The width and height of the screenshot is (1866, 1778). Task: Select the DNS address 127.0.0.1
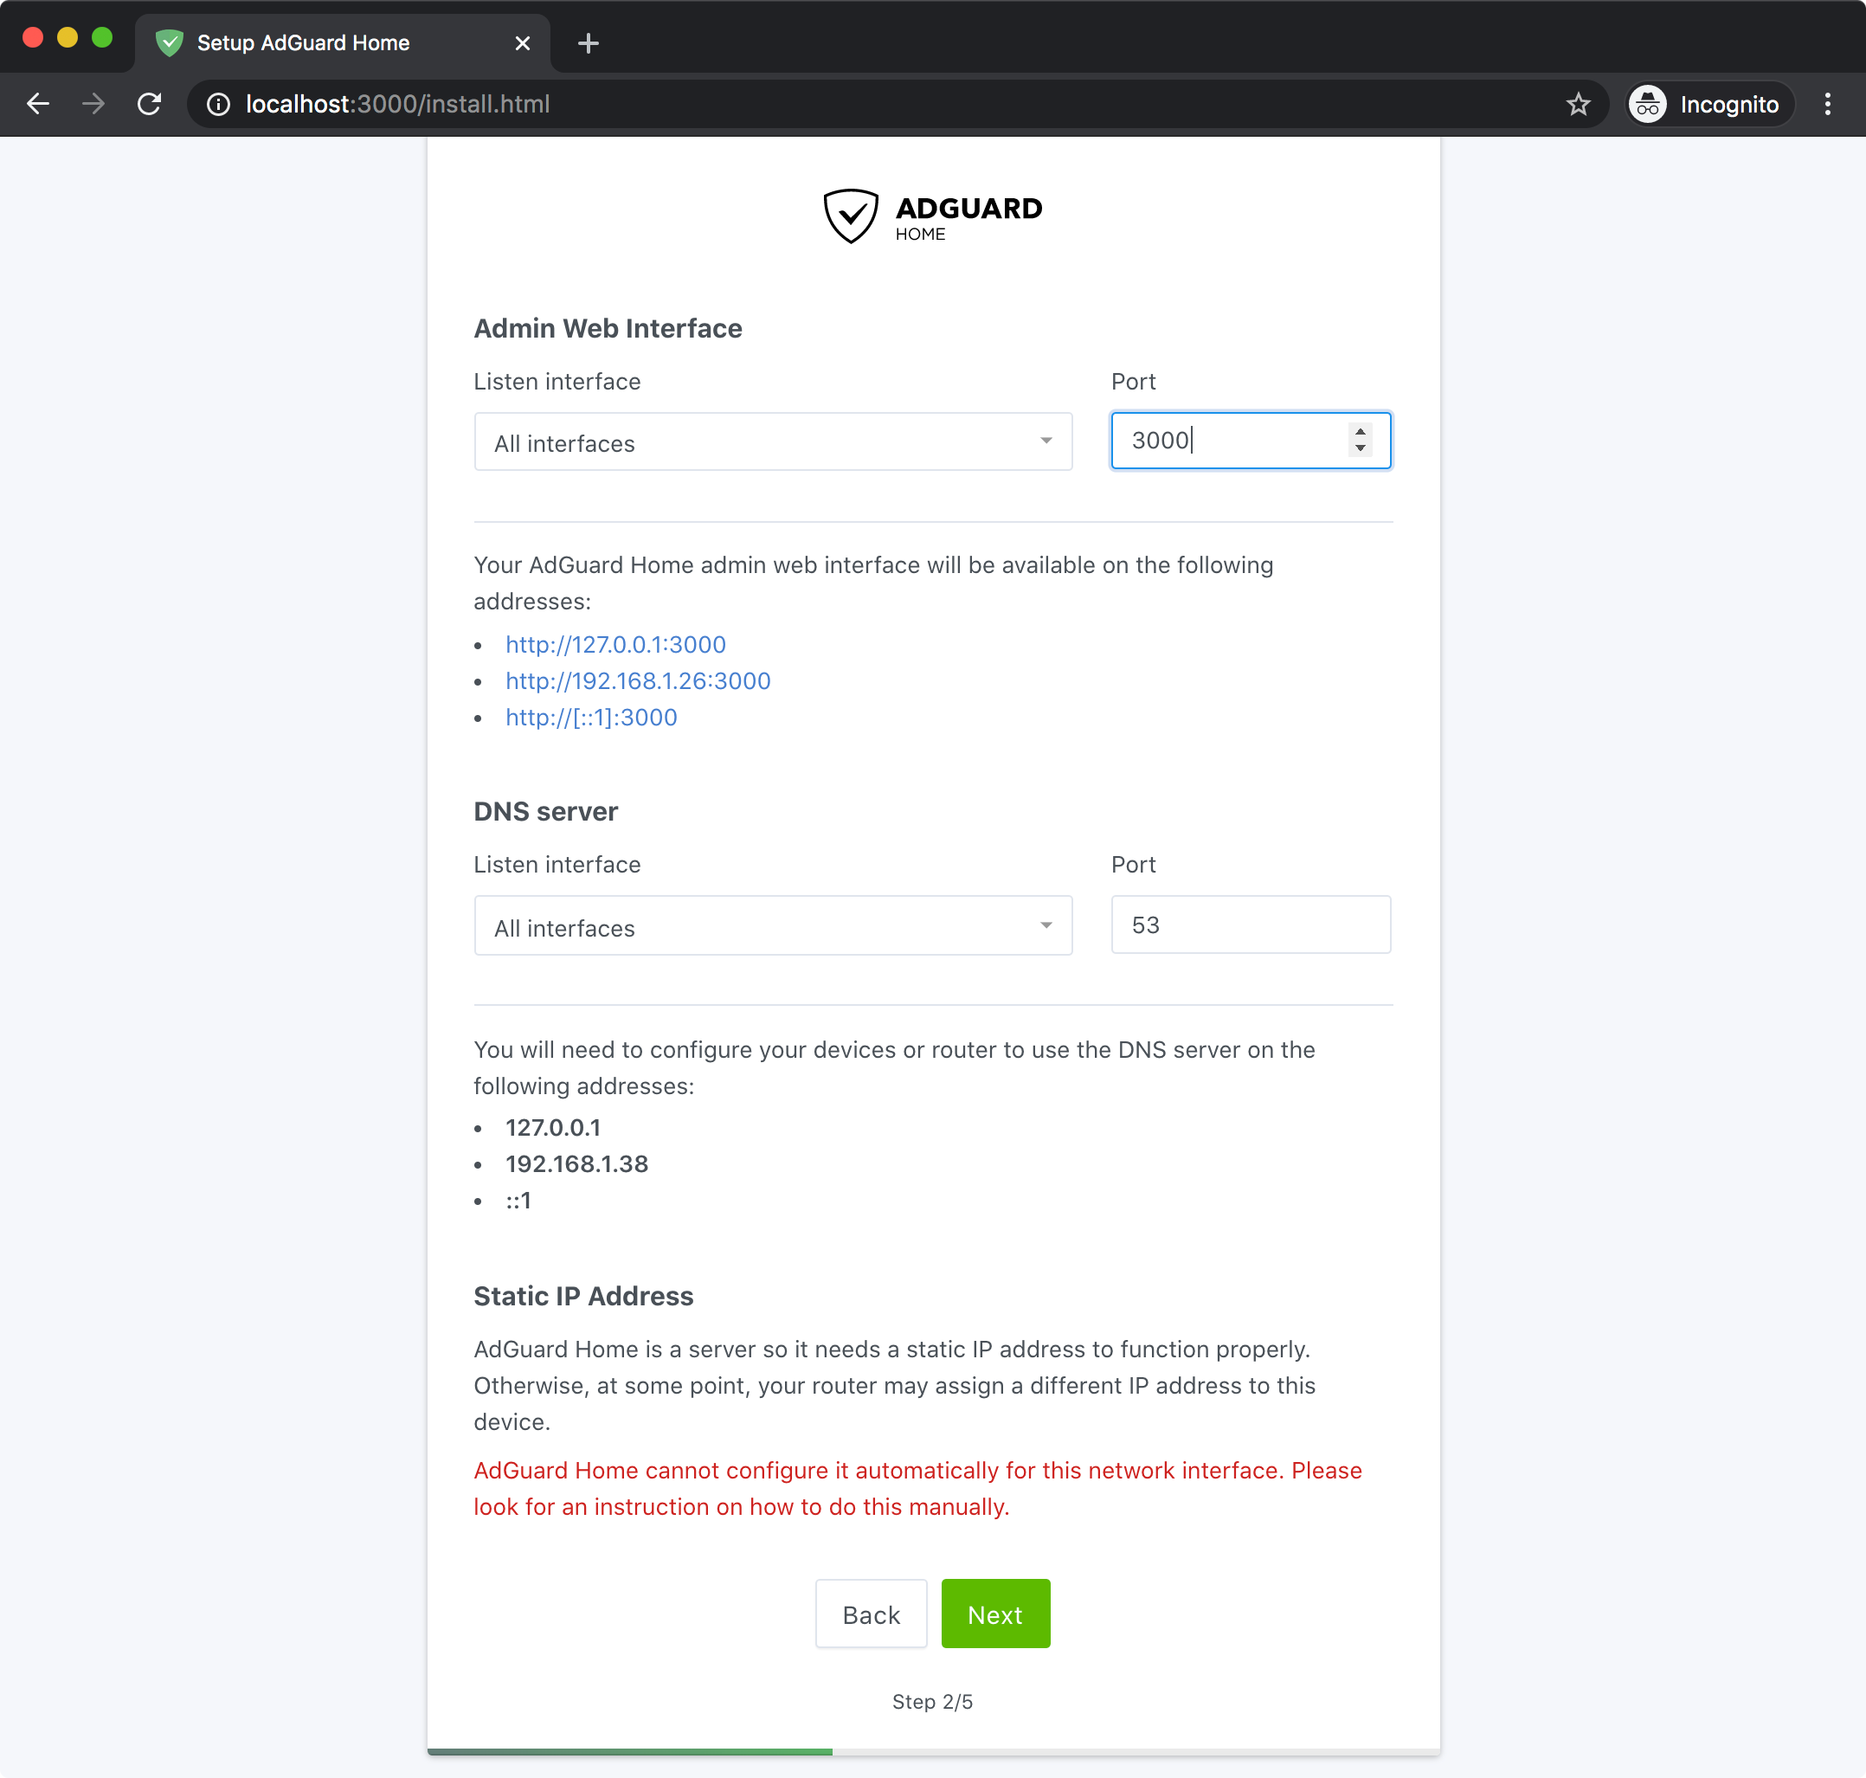pos(552,1128)
